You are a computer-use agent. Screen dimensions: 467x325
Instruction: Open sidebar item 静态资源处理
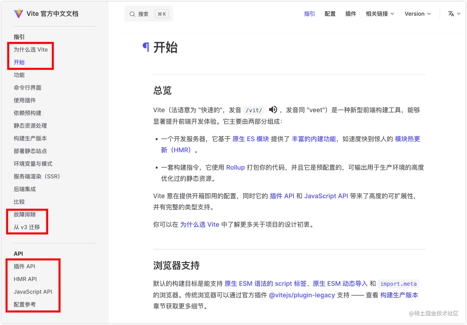pyautogui.click(x=30, y=125)
